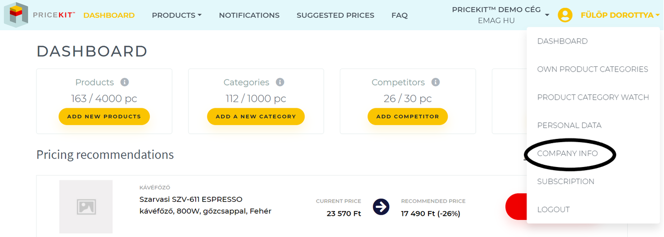
Task: Collapse the Fülöp Dorottya user menu
Action: point(620,15)
